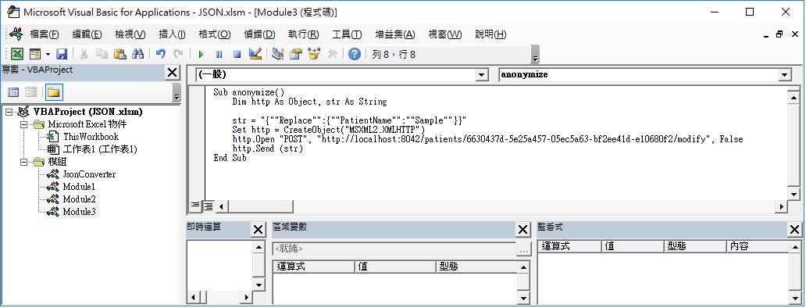The image size is (806, 308).
Task: Toggle Design Mode icon
Action: [x=255, y=53]
